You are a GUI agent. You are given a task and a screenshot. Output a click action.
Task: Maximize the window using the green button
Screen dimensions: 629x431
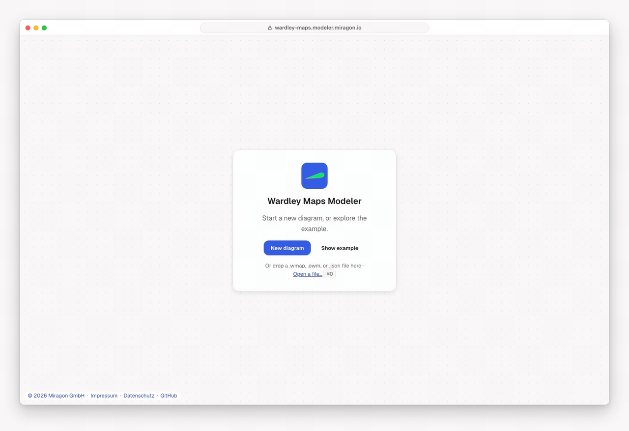point(44,28)
